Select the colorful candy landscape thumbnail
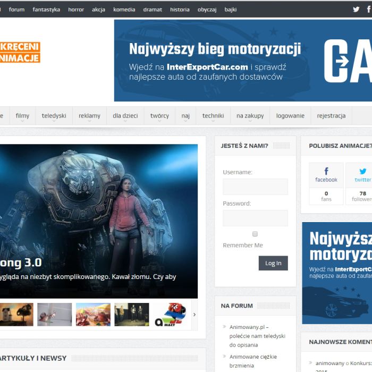The image size is (372, 372). tap(93, 315)
